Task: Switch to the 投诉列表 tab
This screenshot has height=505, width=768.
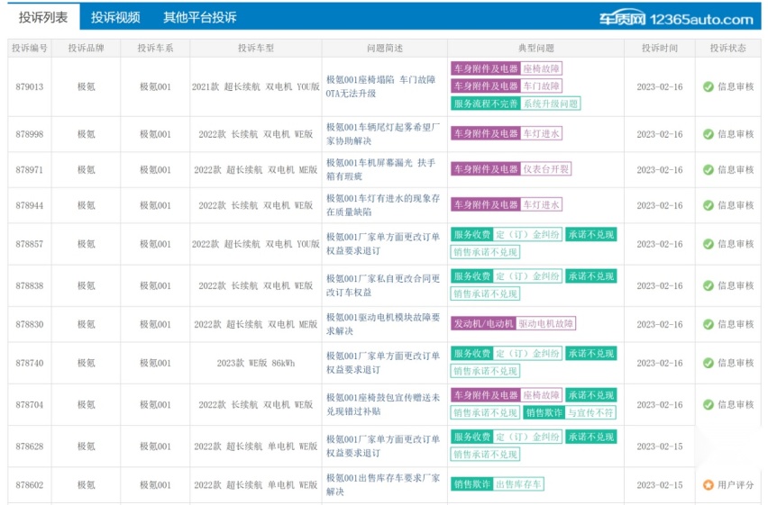Action: (x=43, y=17)
